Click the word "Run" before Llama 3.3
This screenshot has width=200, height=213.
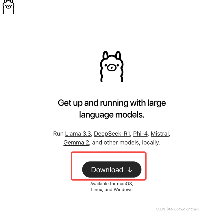[x=58, y=134]
